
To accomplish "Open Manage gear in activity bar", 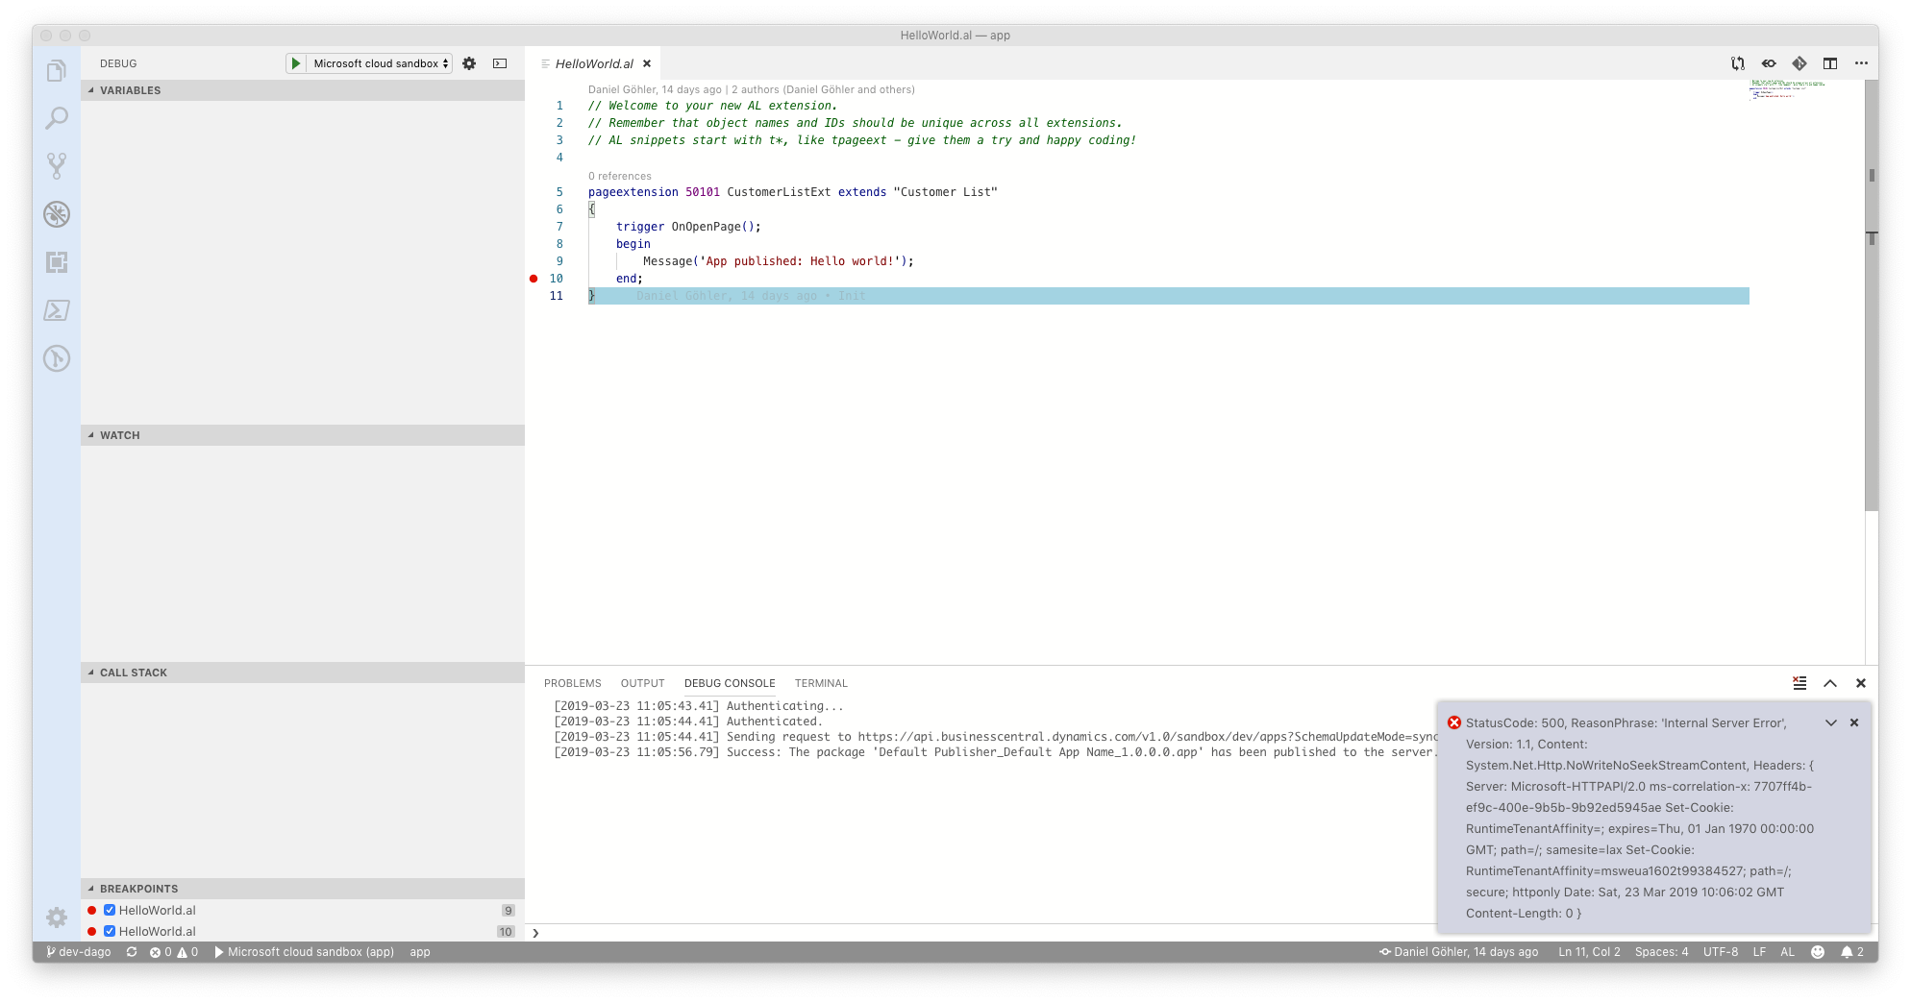I will coord(57,917).
